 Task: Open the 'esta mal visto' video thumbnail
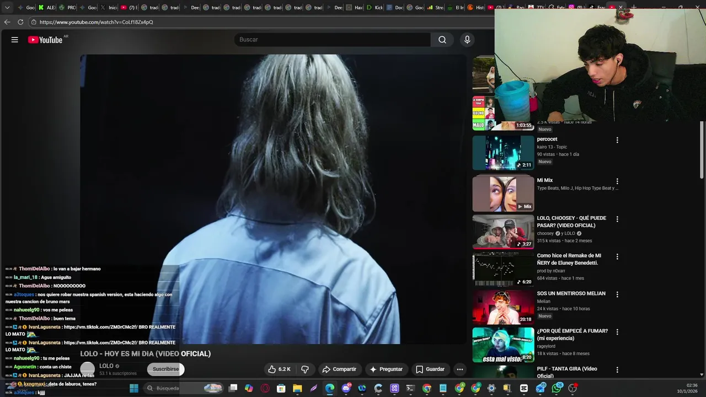coord(503,345)
